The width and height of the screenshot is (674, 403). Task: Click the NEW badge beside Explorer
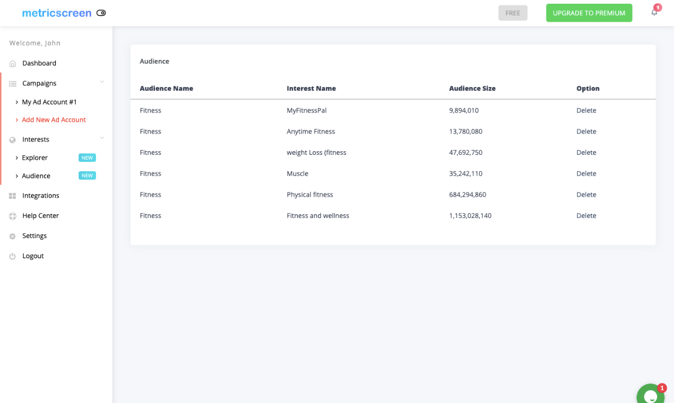coord(87,157)
